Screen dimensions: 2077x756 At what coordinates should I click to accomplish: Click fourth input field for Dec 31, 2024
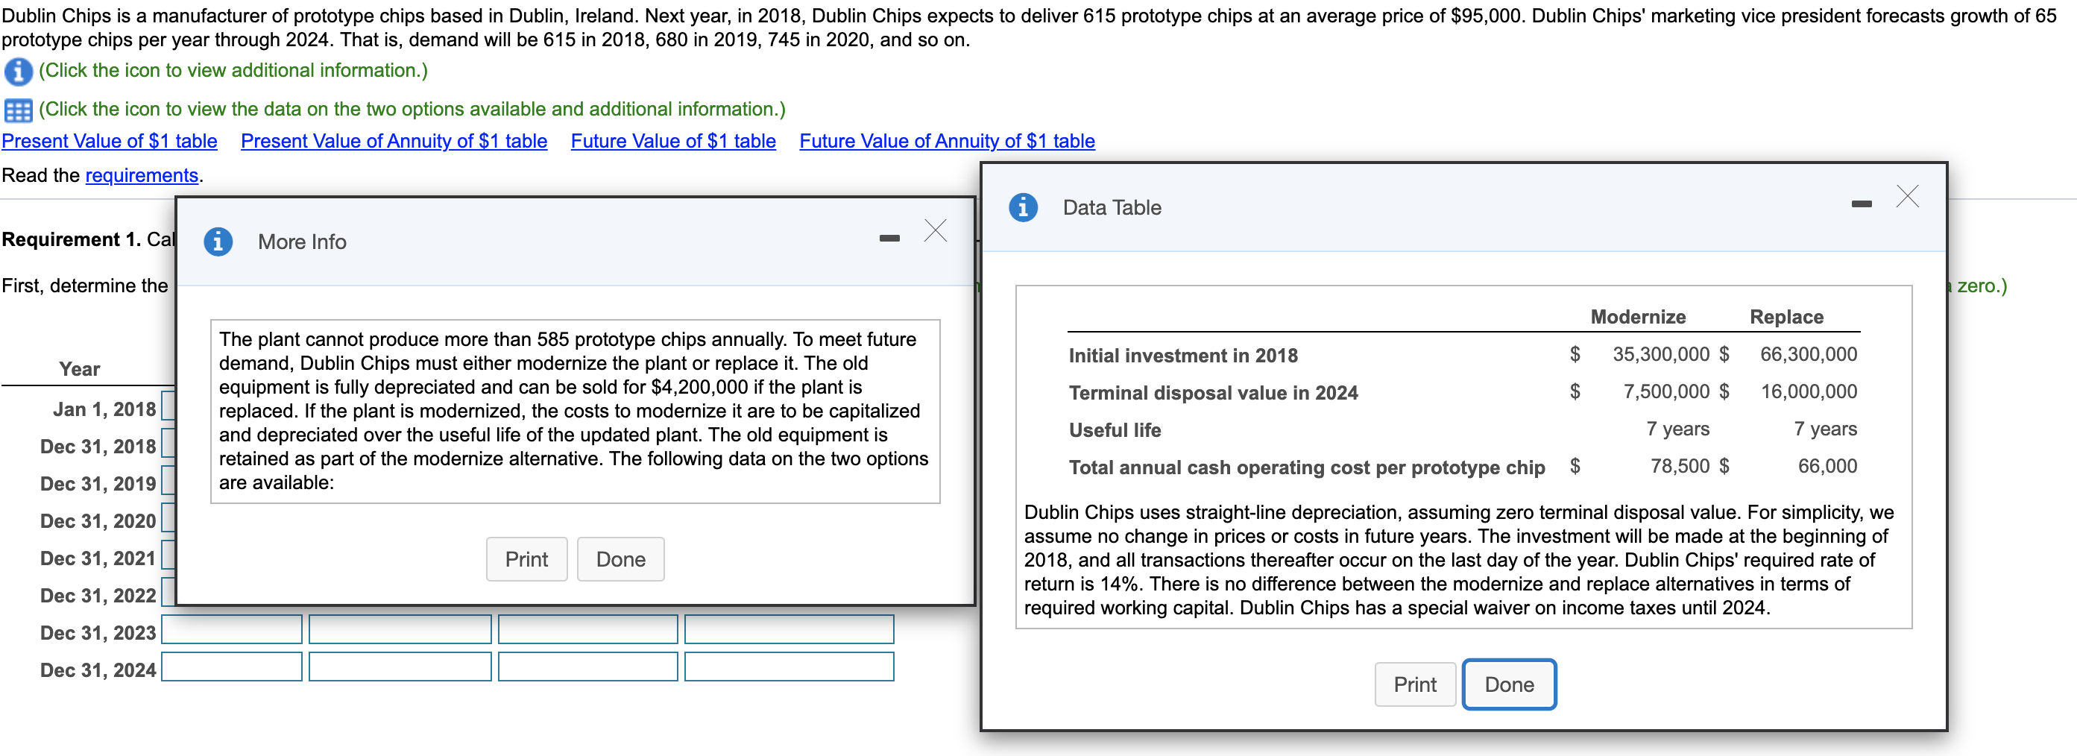pyautogui.click(x=789, y=667)
